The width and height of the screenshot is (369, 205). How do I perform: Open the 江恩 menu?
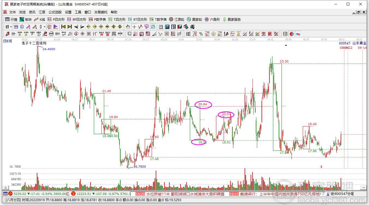(42, 12)
